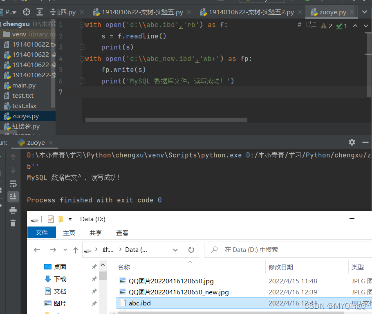The width and height of the screenshot is (372, 314).
Task: Open the 文件 ribbon tab in Explorer
Action: click(42, 233)
